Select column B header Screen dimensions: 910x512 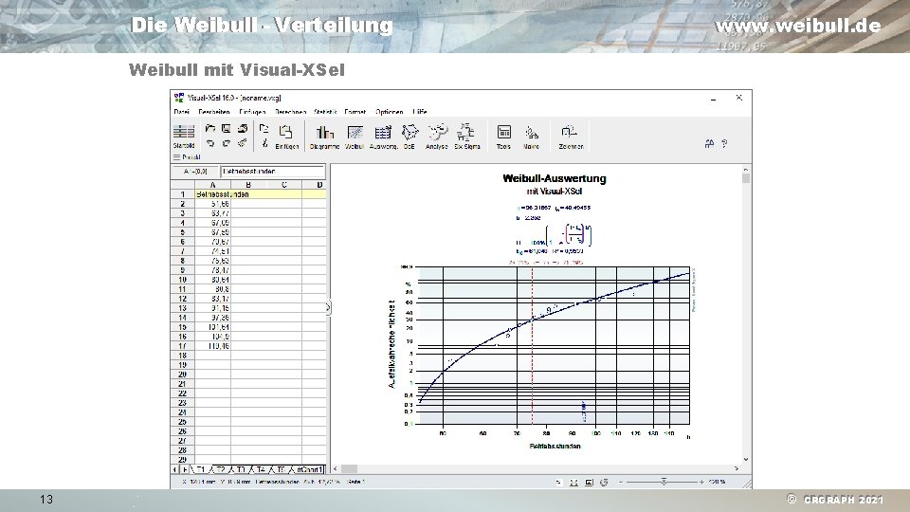(x=248, y=185)
